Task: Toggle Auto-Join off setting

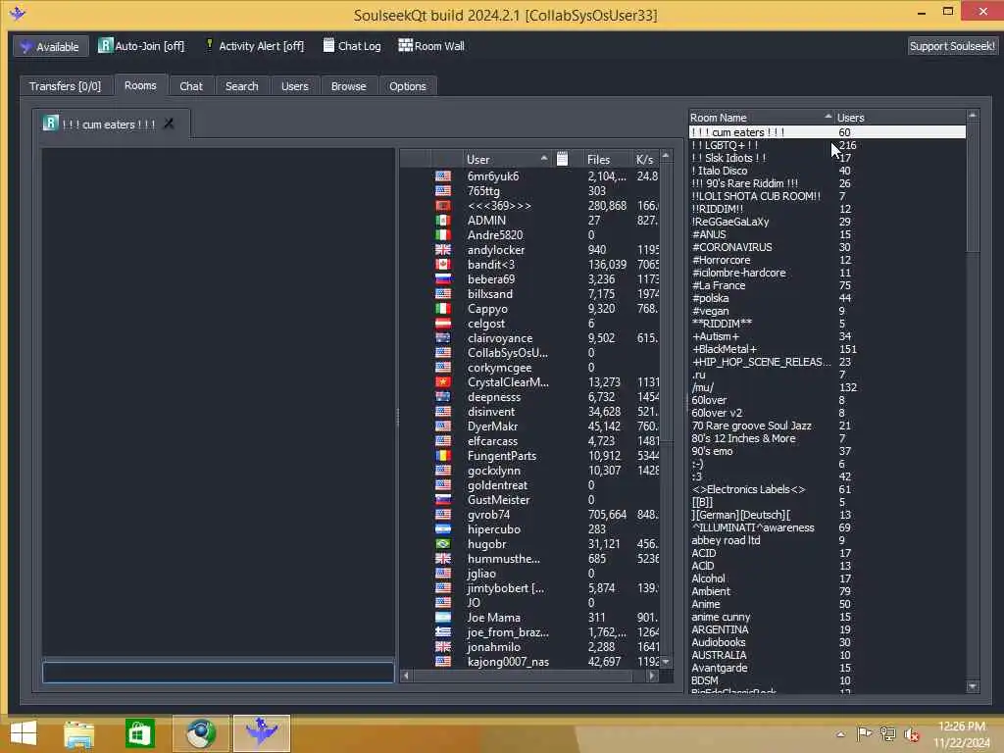Action: click(141, 46)
